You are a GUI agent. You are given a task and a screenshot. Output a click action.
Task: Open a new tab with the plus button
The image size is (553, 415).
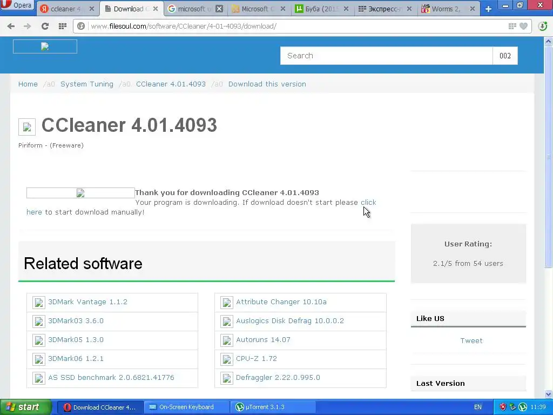[x=488, y=9]
